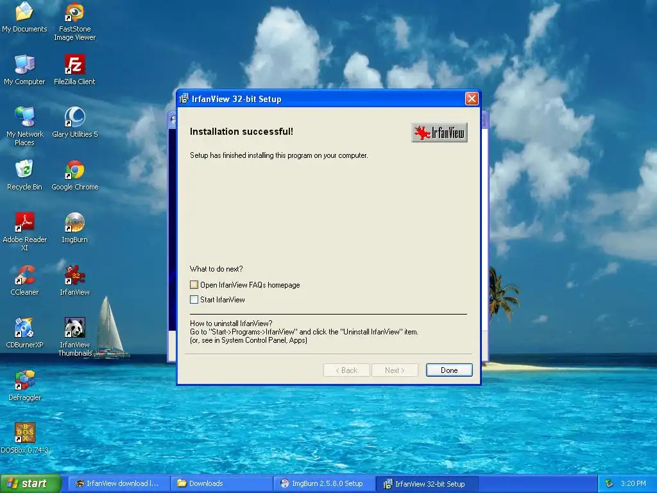Click the disabled Next button
Viewport: 657px width, 493px height.
pos(395,370)
